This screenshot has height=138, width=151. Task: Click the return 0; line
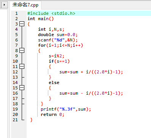pos(52,114)
